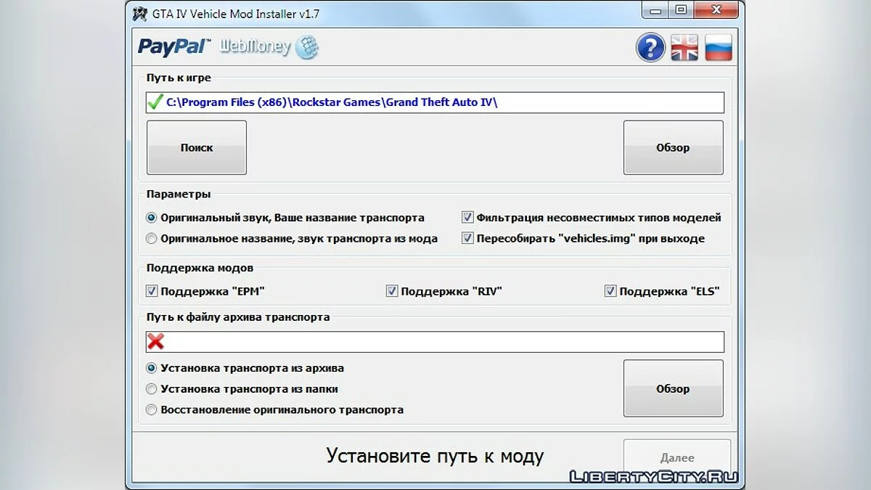Uncheck "Фильтрация несовместимых типов моделей"
871x490 pixels.
click(468, 216)
